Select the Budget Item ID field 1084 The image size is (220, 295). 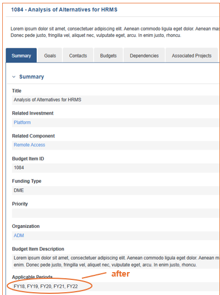point(116,168)
